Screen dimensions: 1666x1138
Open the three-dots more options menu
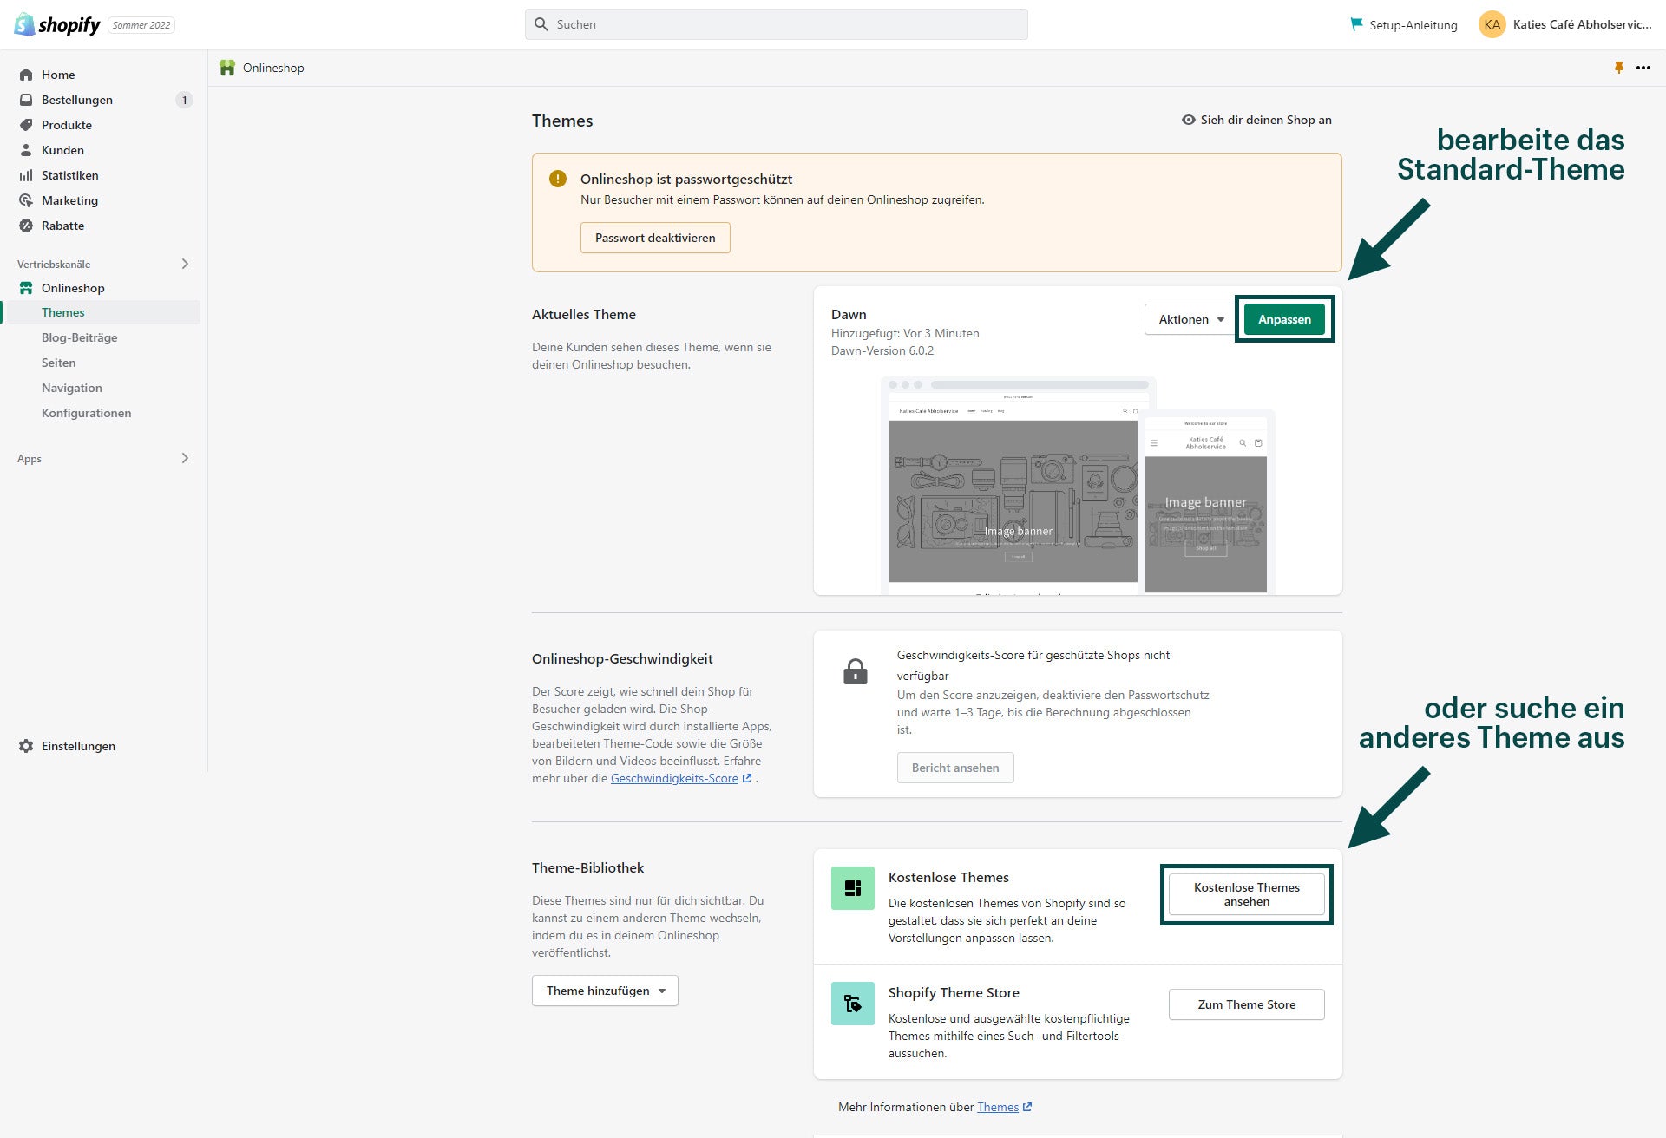click(x=1643, y=68)
